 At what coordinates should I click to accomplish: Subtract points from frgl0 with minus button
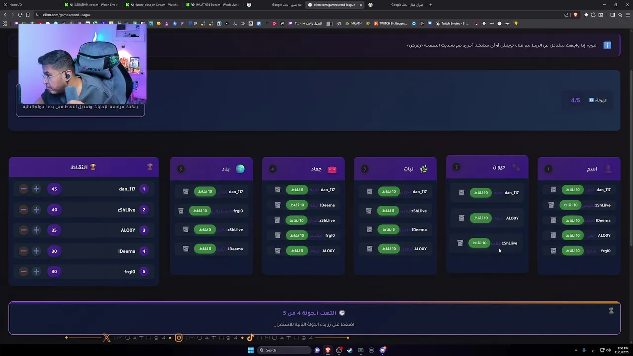(23, 271)
